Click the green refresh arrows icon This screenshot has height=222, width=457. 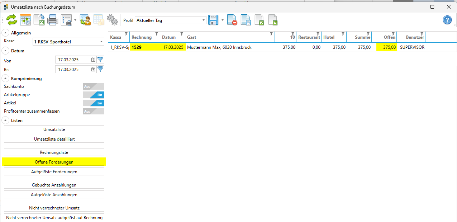[12, 20]
